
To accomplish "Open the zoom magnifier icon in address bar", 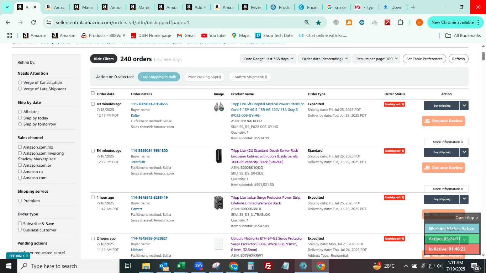I will [x=307, y=22].
